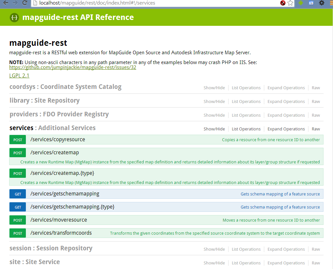Click the mapguide-rest swagger logo icon

[x=14, y=17]
